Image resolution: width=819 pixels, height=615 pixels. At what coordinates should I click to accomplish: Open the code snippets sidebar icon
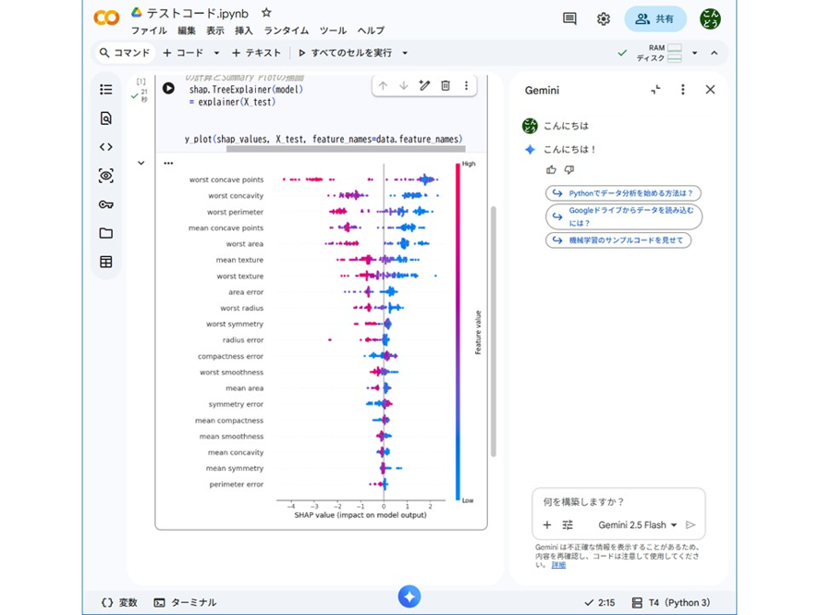point(106,147)
